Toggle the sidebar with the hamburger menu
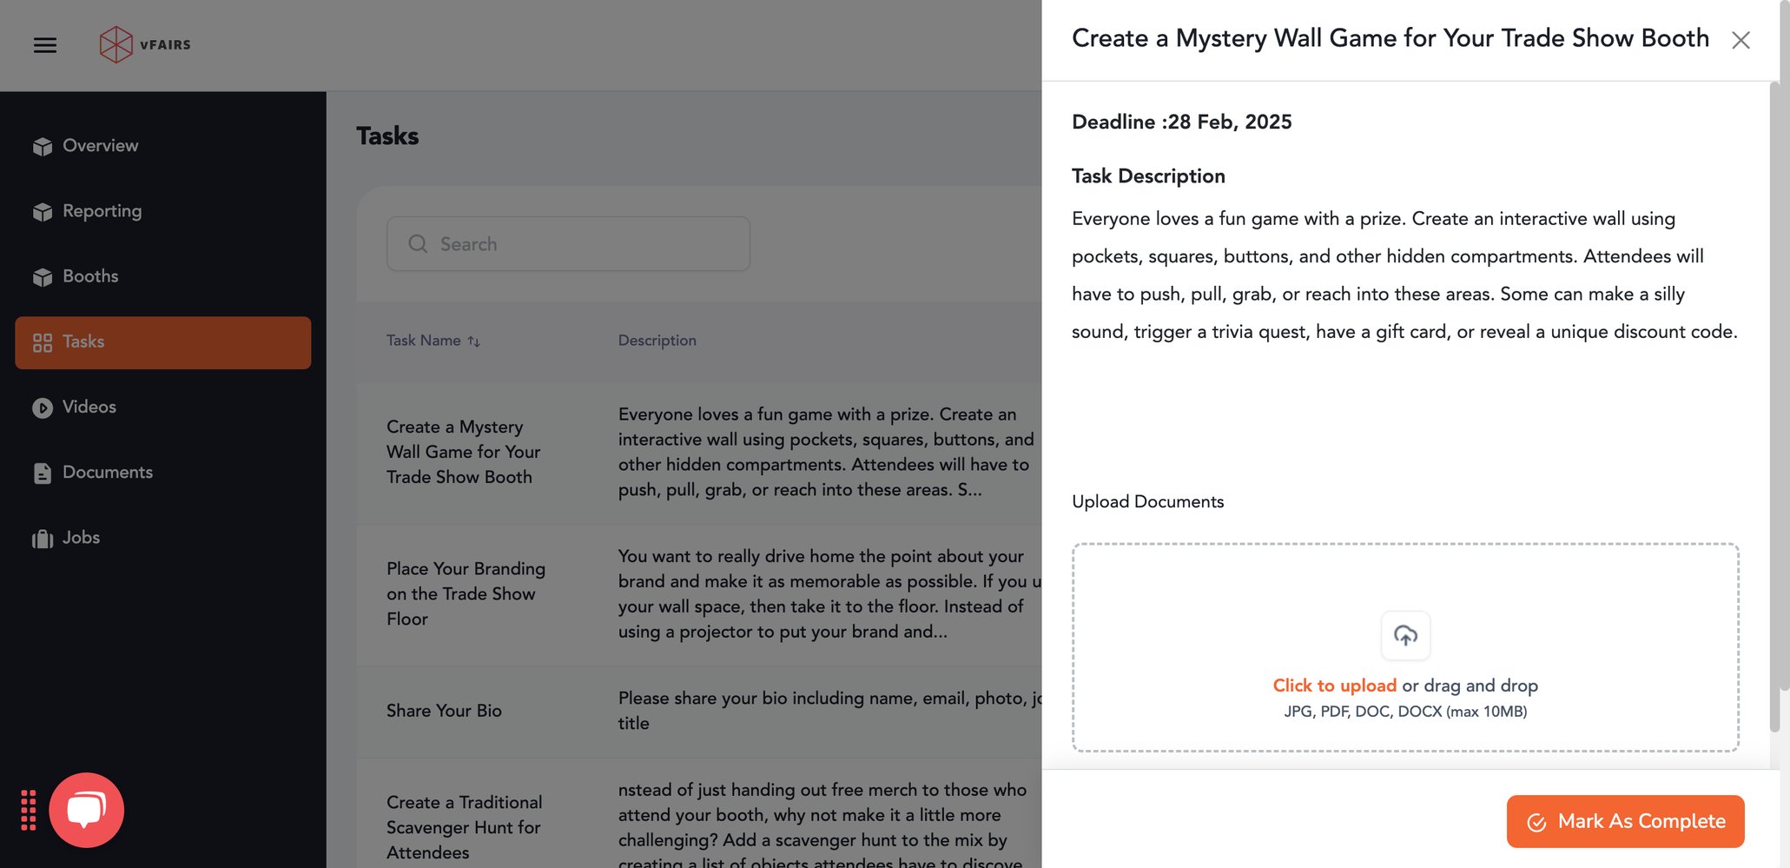 (x=45, y=44)
